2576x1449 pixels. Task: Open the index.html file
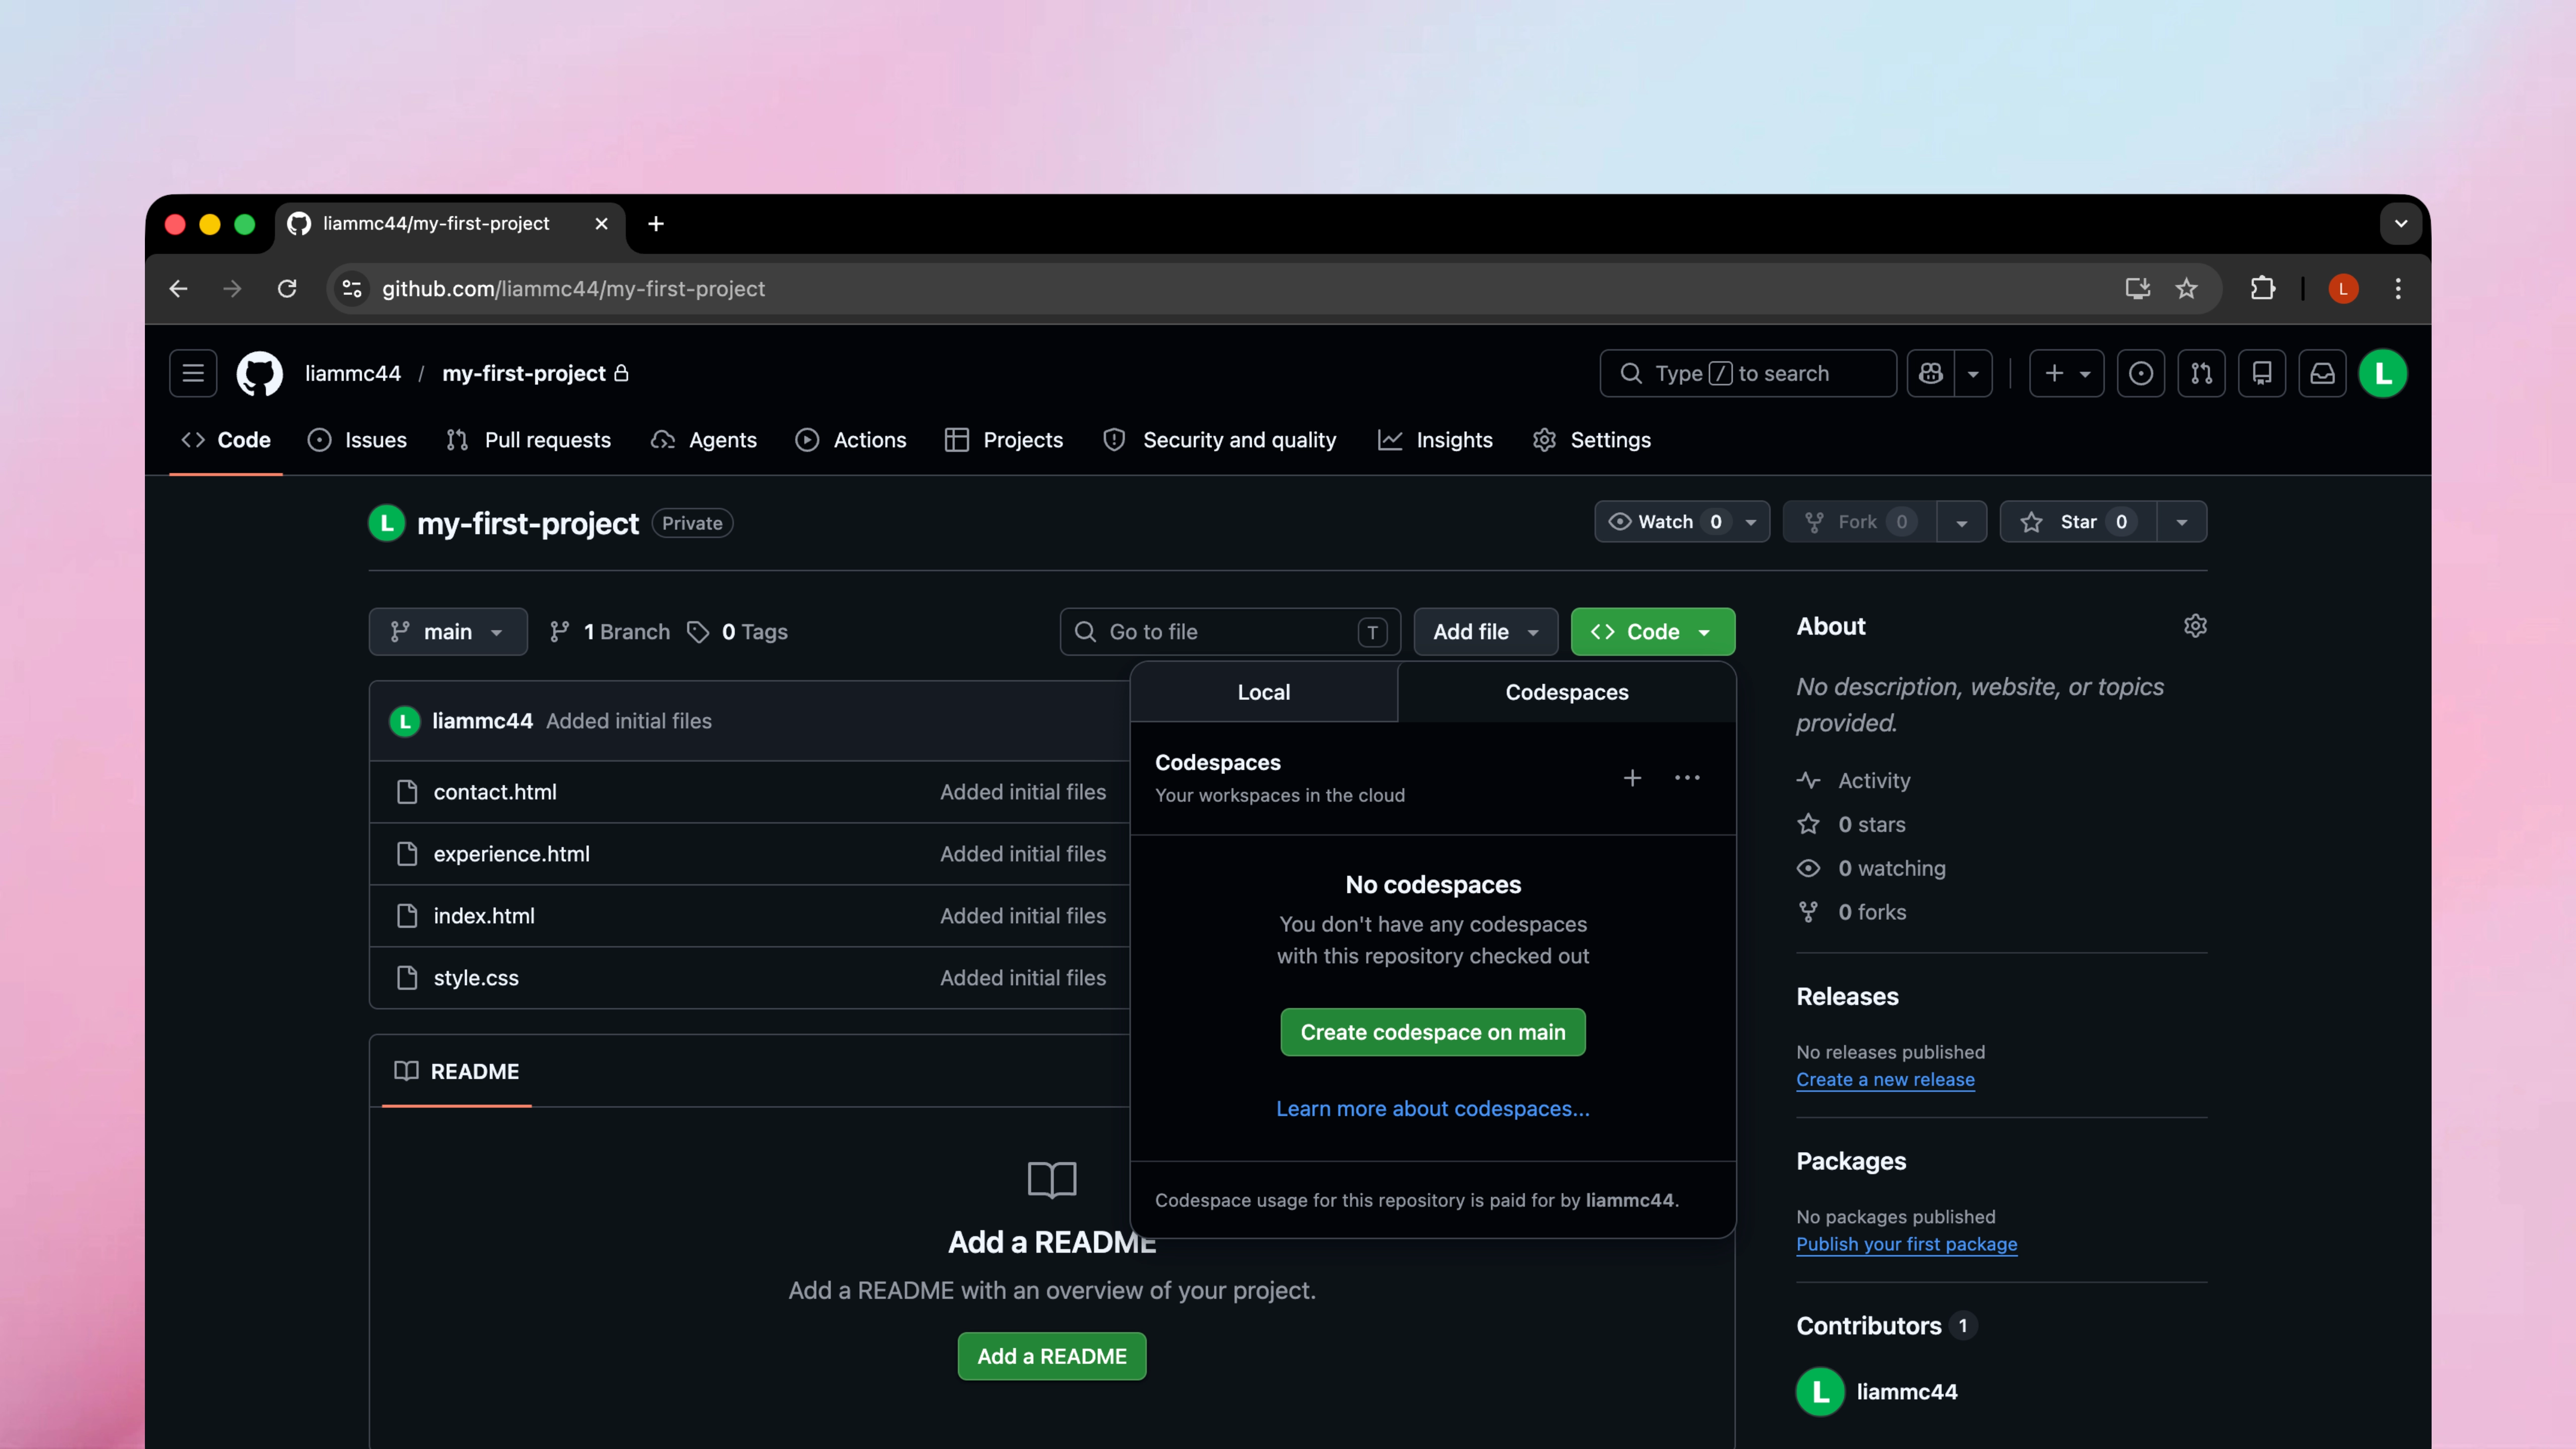coord(484,916)
